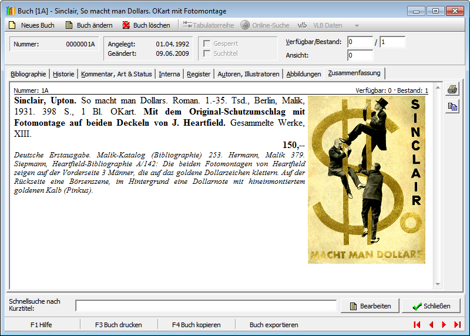Click the Sinclair book cover image
The image size is (470, 336).
367,179
